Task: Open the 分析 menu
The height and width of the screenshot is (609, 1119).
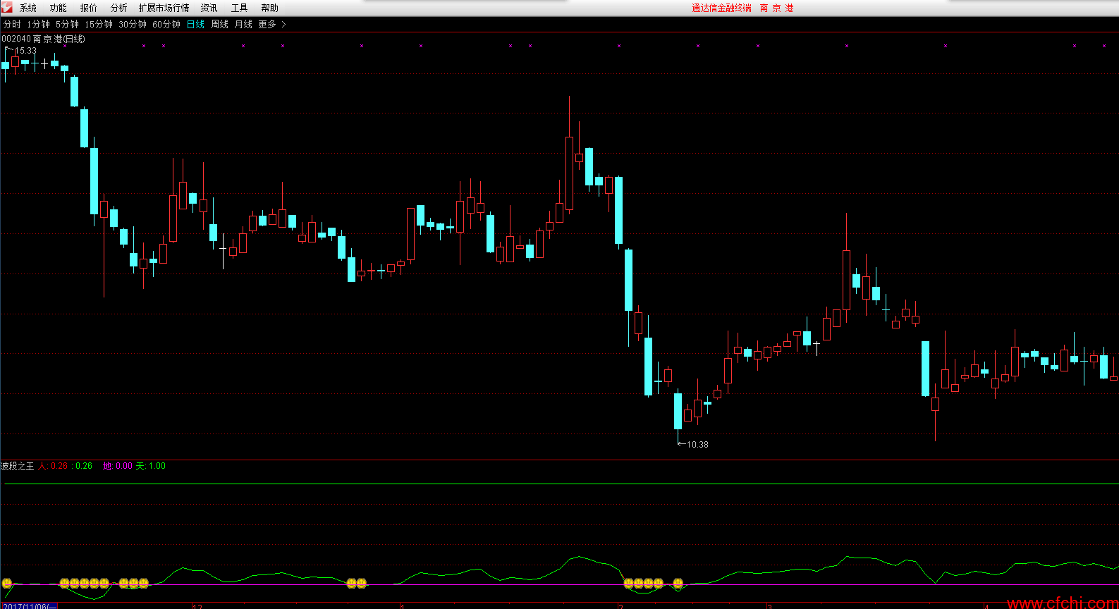Action: 119,8
